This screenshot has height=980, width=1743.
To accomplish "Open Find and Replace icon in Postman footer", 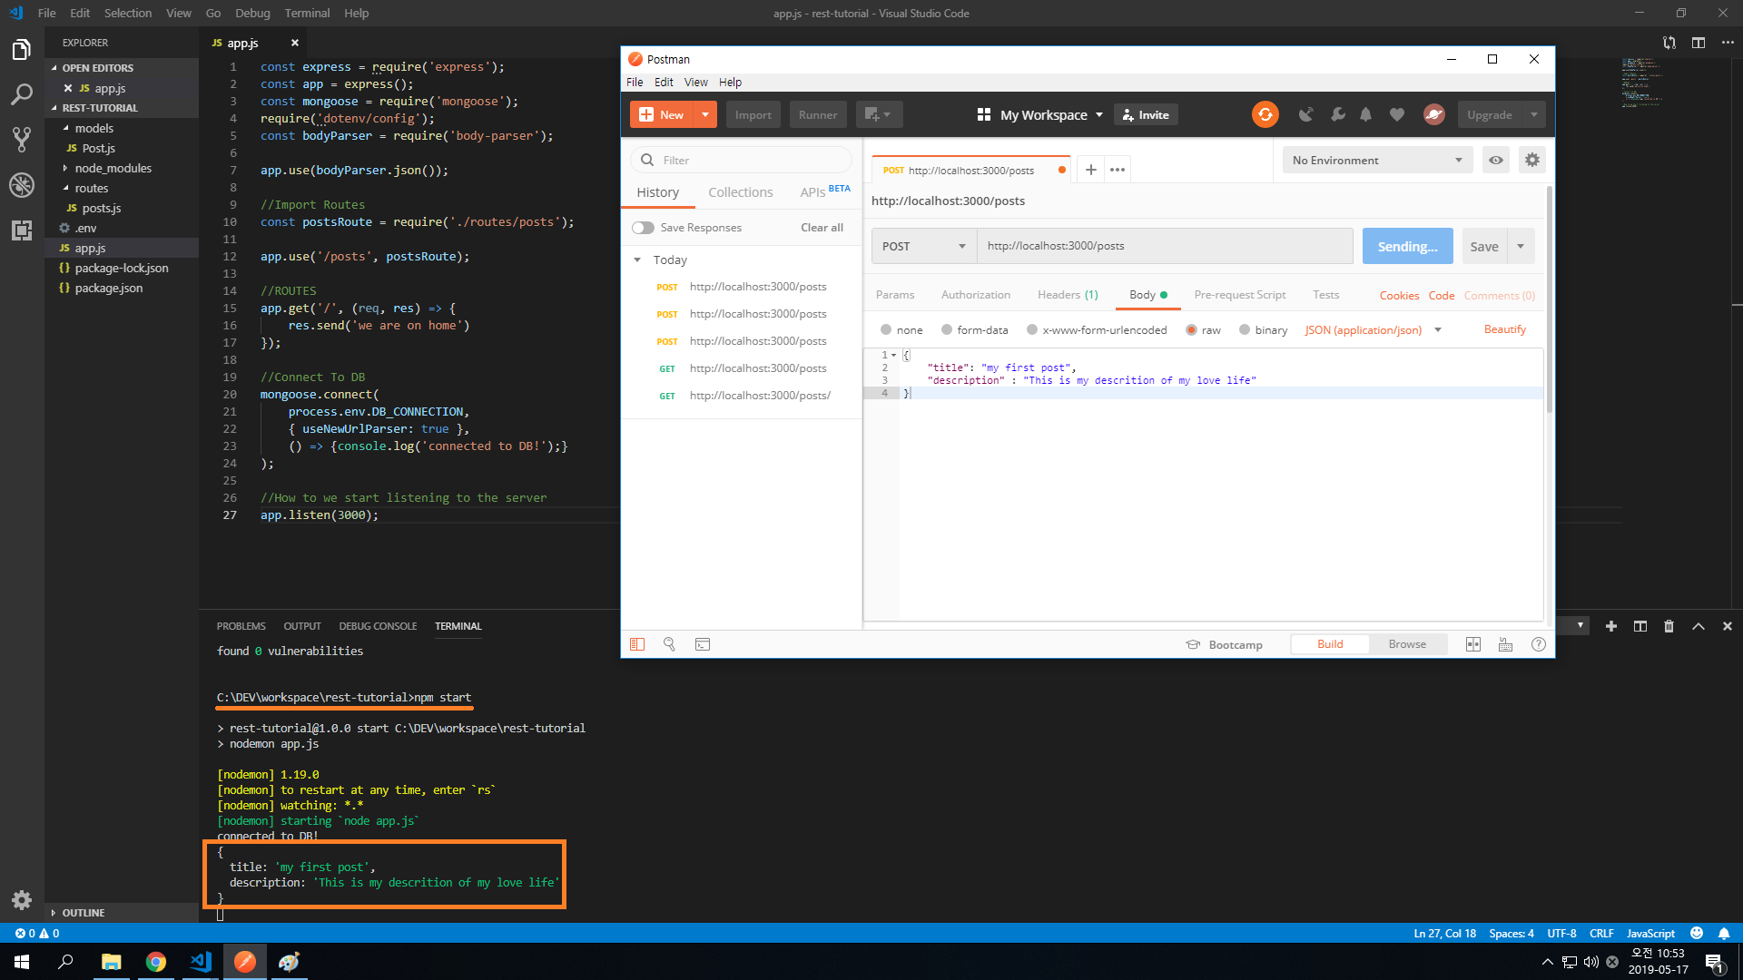I will [x=670, y=644].
